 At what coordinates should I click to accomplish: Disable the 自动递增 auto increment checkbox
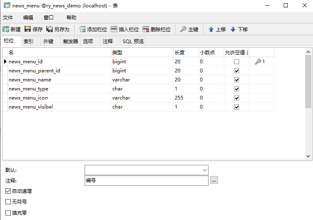8,191
